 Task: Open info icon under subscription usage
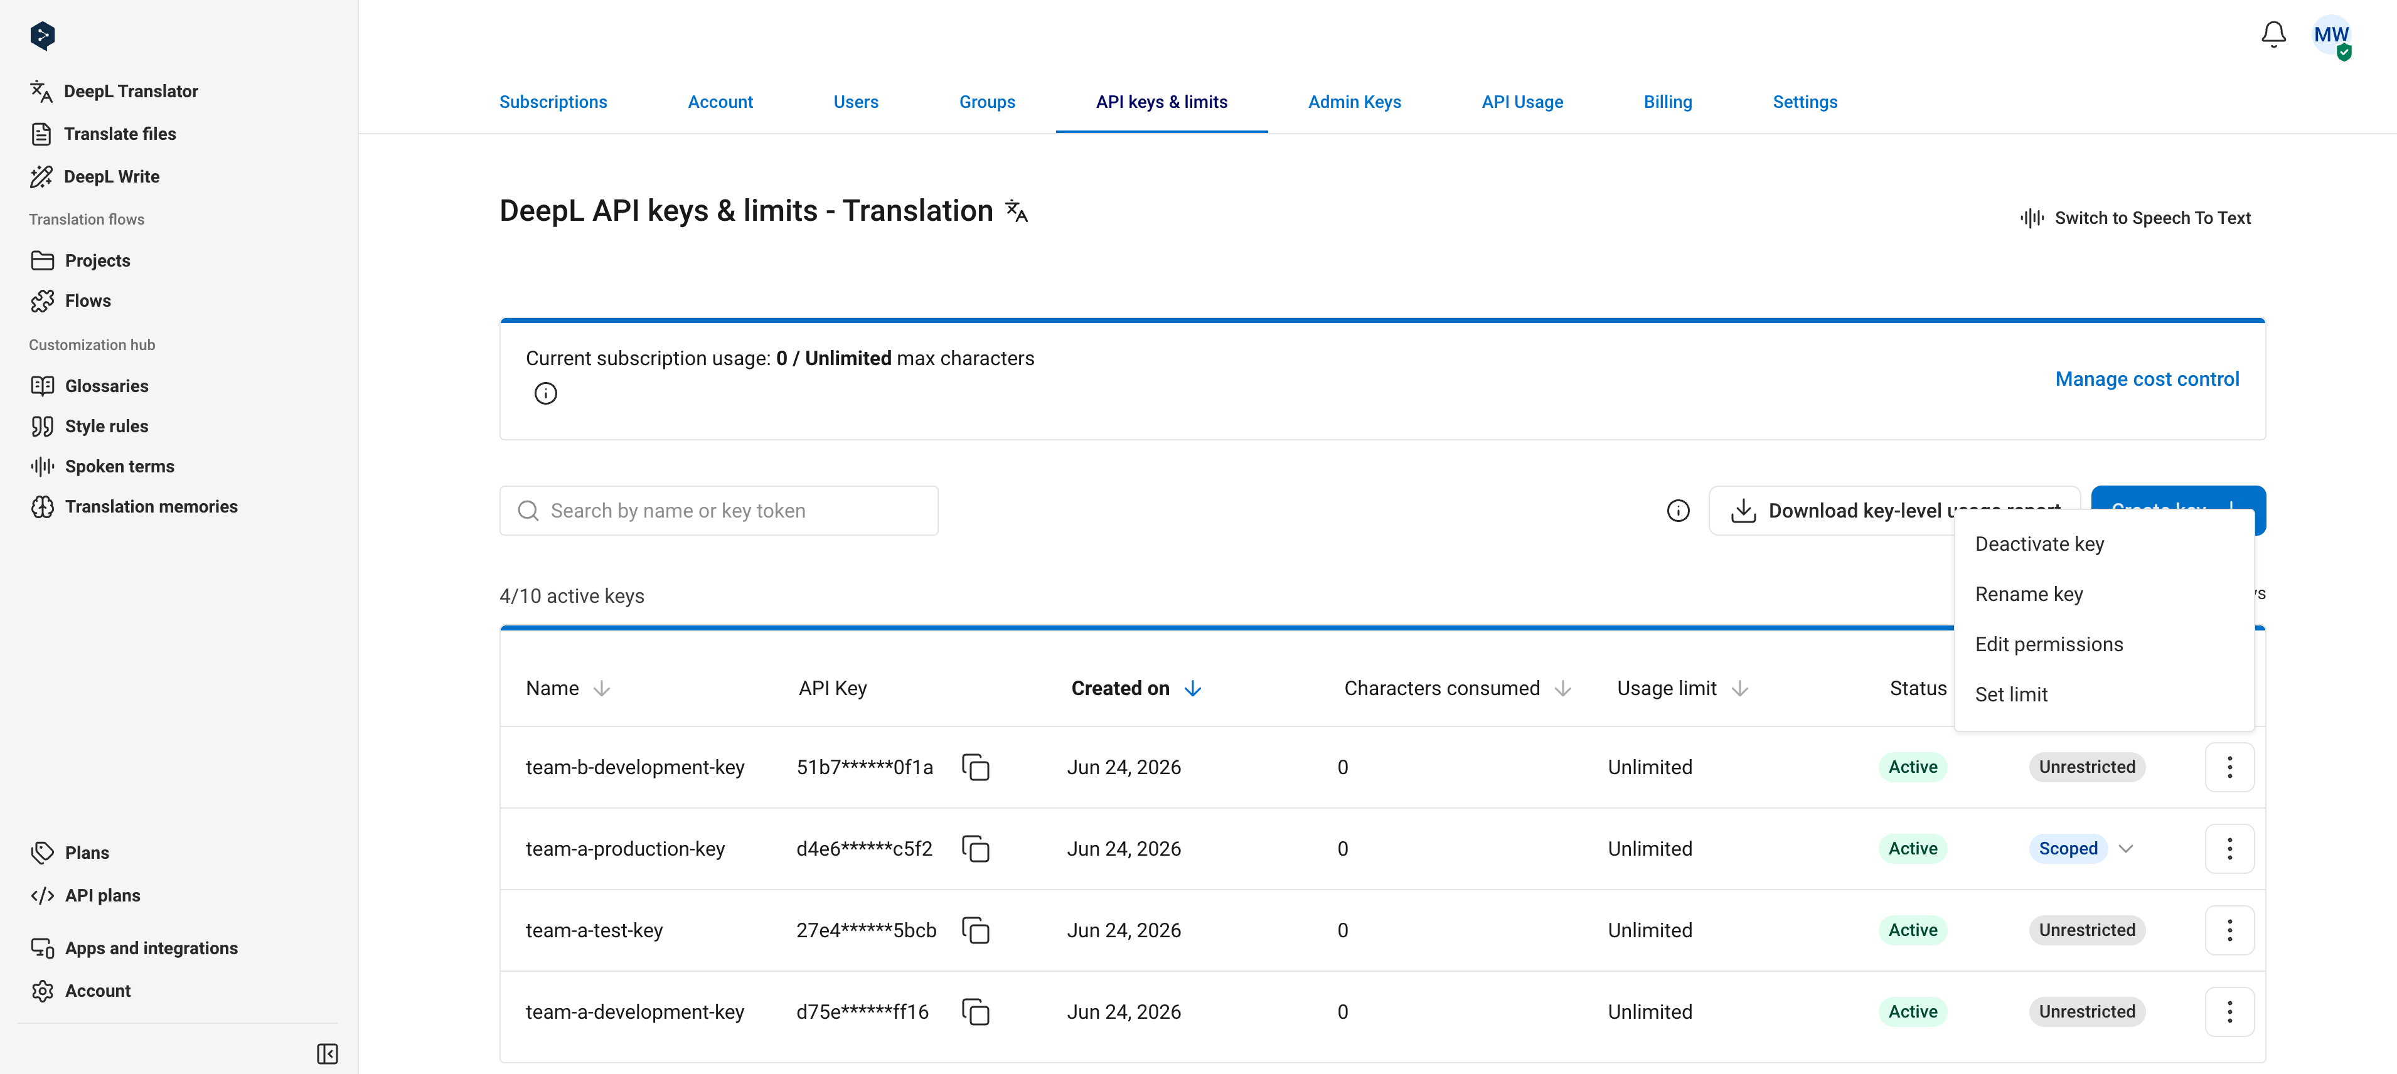point(546,394)
